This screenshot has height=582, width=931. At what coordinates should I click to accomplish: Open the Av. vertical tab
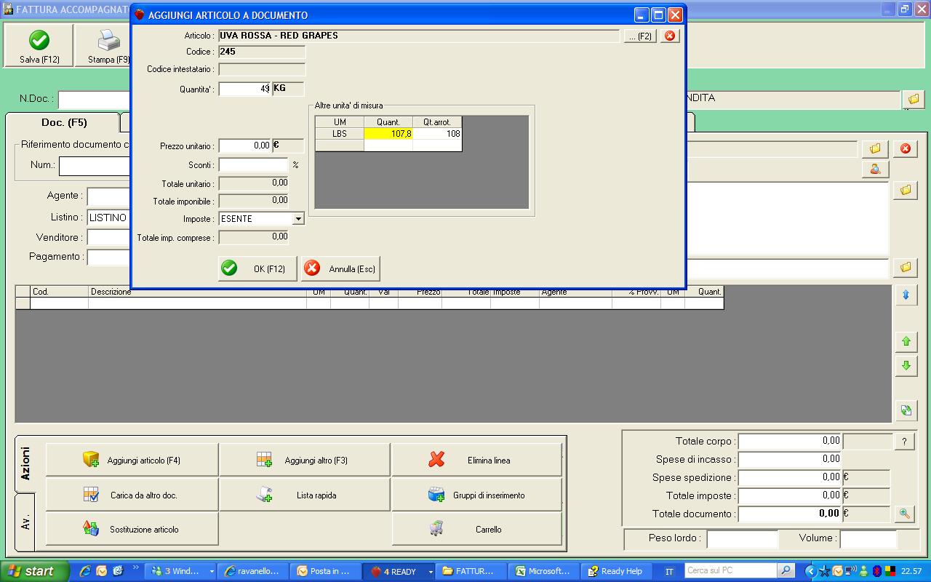click(x=25, y=522)
